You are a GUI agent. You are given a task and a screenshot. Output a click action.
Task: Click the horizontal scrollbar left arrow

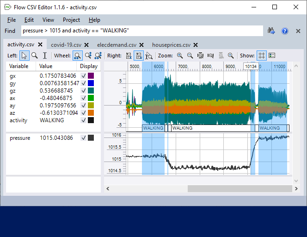click(x=108, y=188)
